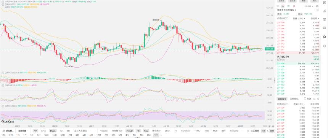Viewport: 328px width, 138px height.
Task: Show combined order book view icon
Action: 278,6
